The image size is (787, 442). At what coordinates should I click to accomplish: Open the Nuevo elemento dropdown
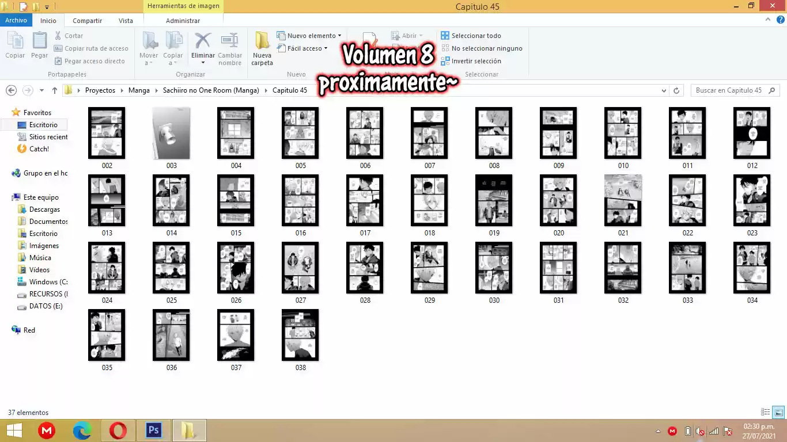309,36
